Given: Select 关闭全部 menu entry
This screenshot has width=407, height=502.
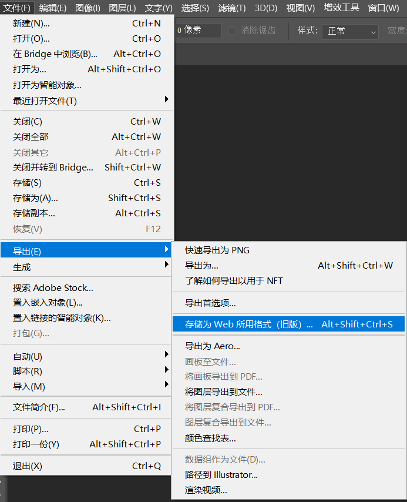Looking at the screenshot, I should click(87, 137).
